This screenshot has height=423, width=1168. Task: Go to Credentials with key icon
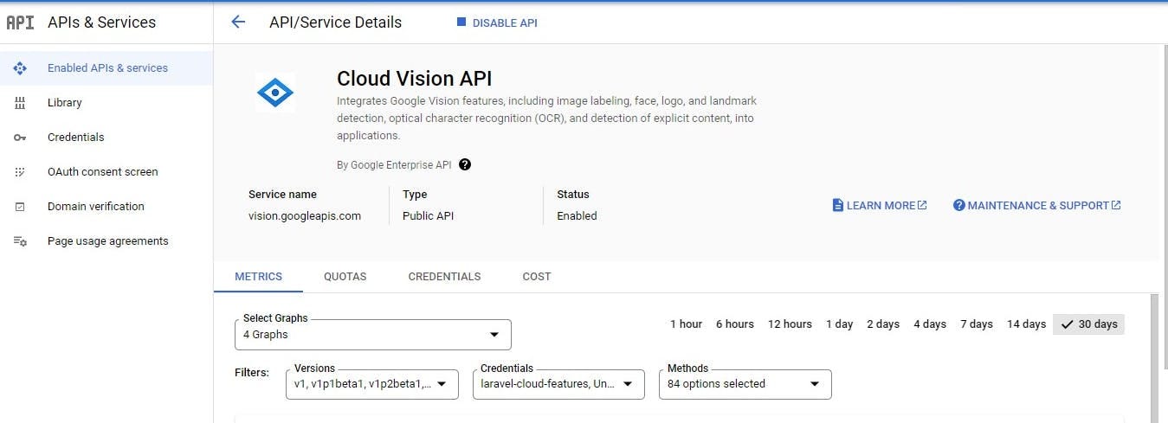point(75,138)
